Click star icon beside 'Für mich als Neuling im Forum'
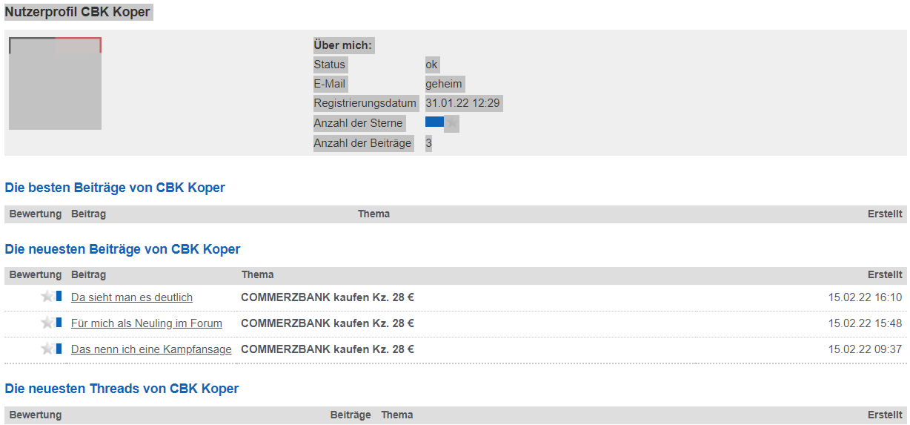 click(x=47, y=323)
